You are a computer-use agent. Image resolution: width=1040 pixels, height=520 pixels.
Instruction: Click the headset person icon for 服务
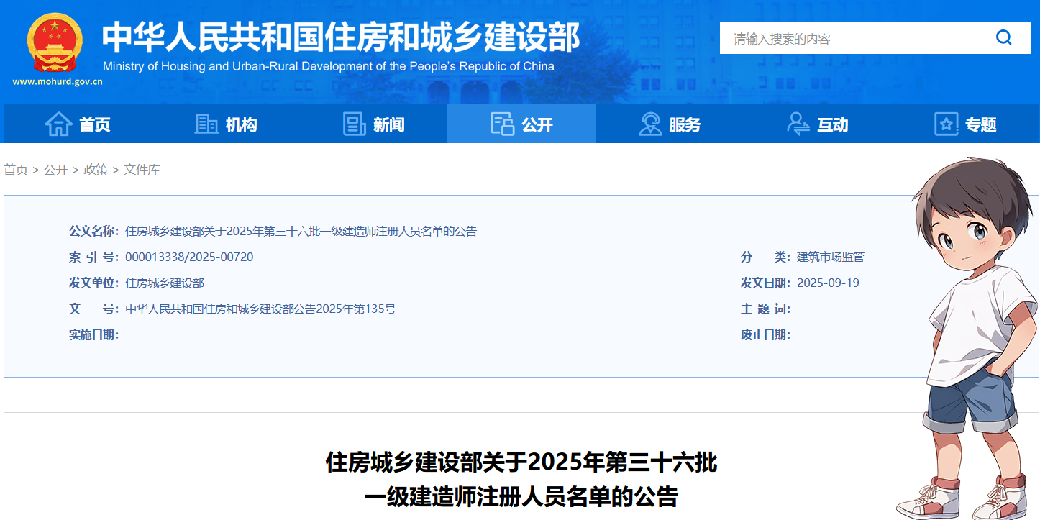[650, 124]
